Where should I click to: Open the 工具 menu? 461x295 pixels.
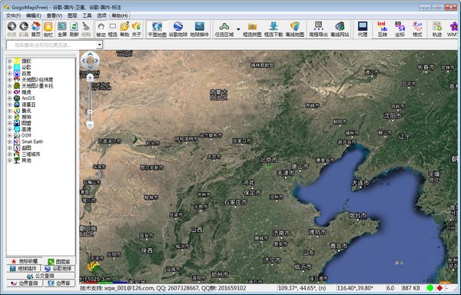(87, 15)
